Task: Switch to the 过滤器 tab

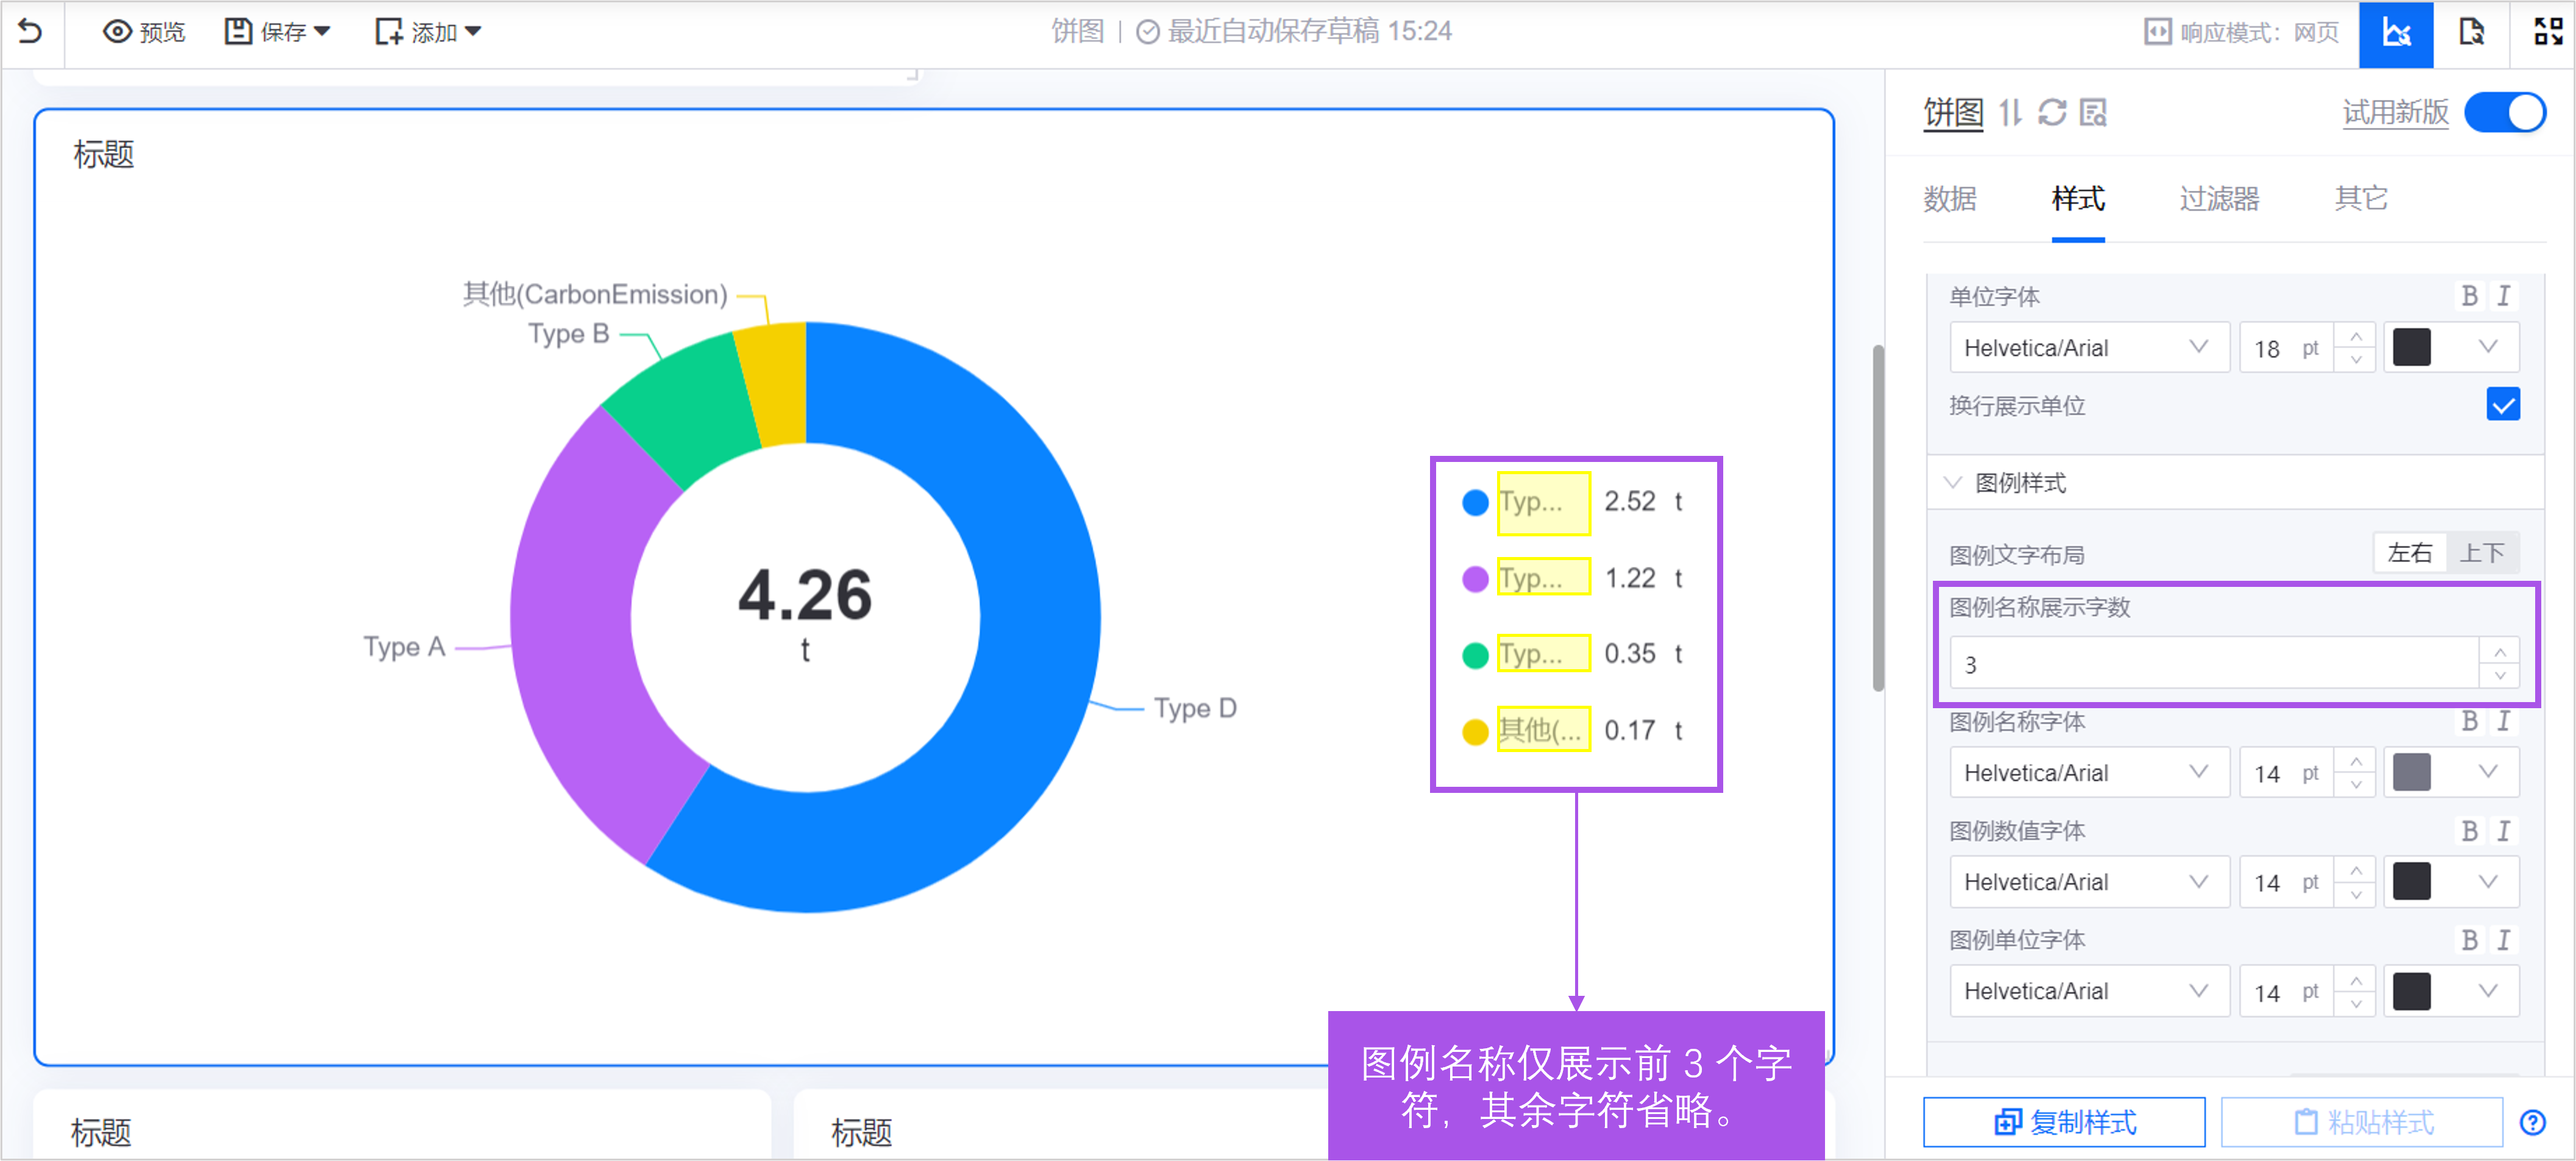Action: pyautogui.click(x=2219, y=198)
